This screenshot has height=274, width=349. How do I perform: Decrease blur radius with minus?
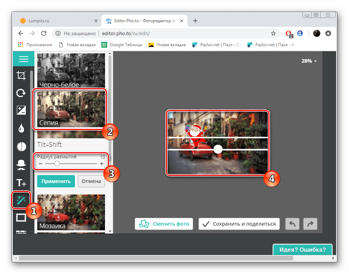click(x=40, y=164)
